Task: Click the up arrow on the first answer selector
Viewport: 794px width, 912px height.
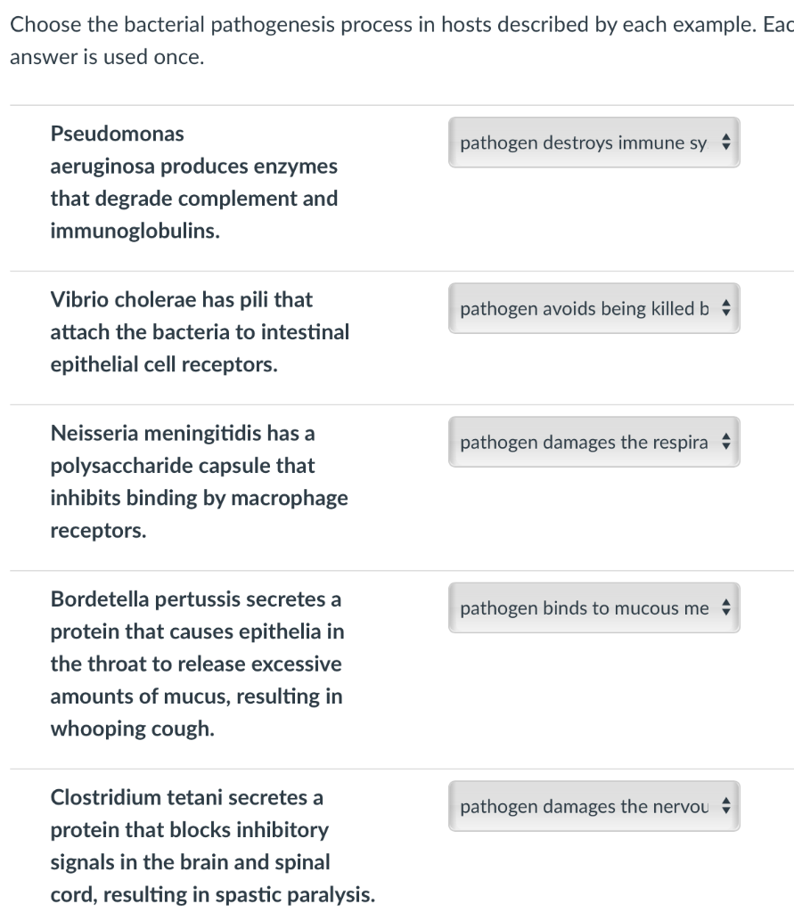Action: point(728,138)
